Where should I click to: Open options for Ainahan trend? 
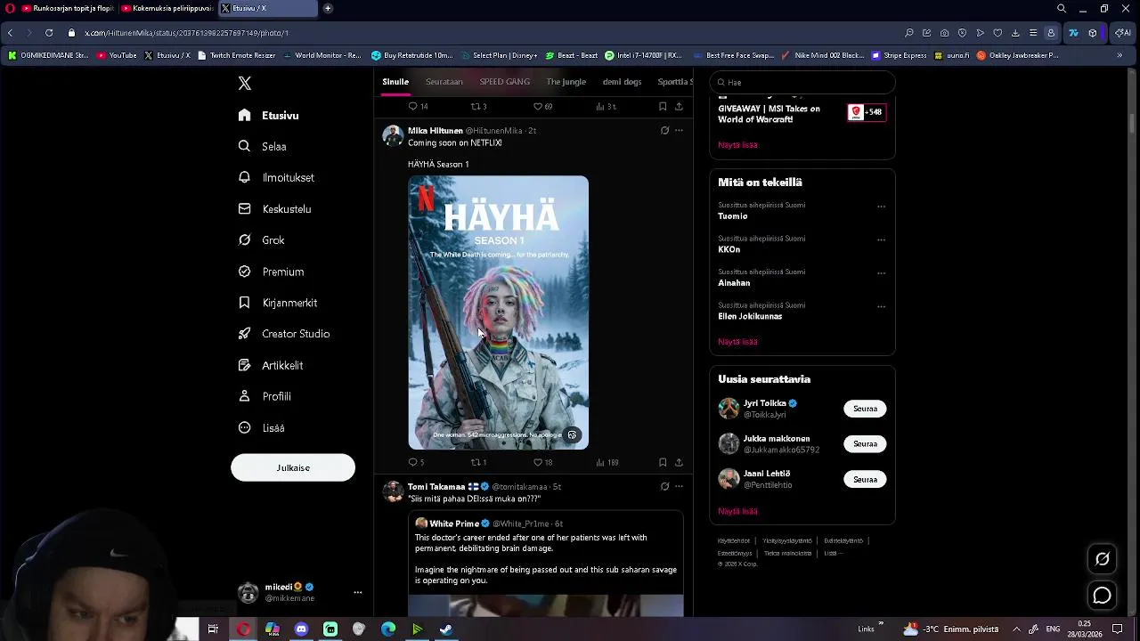point(881,273)
